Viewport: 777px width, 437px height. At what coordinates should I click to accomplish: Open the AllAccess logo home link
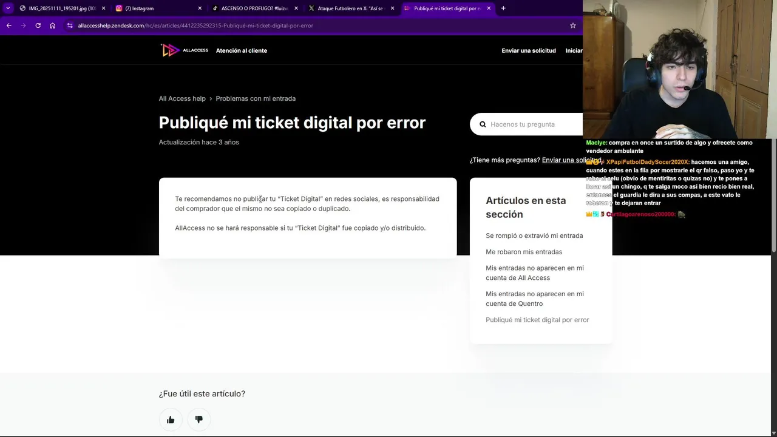pos(184,50)
